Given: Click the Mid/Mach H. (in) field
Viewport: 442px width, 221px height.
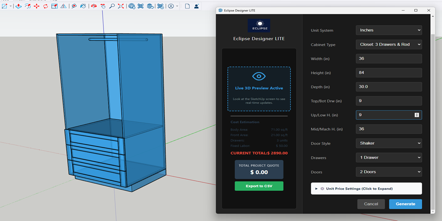Looking at the screenshot, I should coord(389,129).
